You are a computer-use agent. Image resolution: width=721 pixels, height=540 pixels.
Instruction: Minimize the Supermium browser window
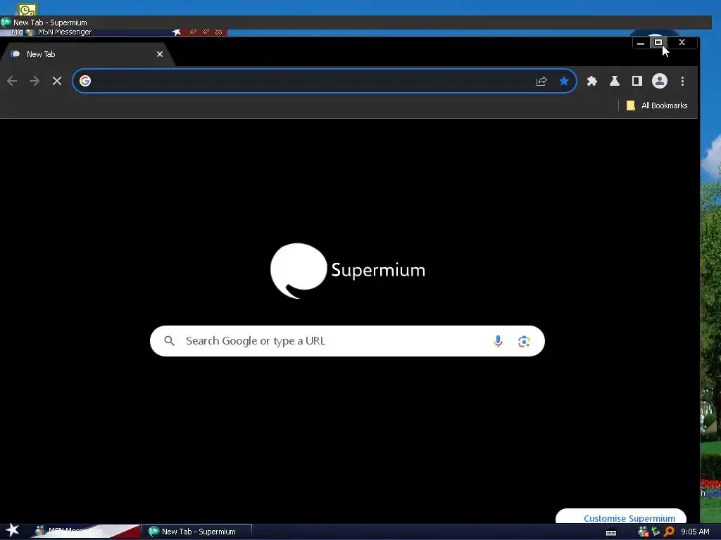tap(641, 43)
